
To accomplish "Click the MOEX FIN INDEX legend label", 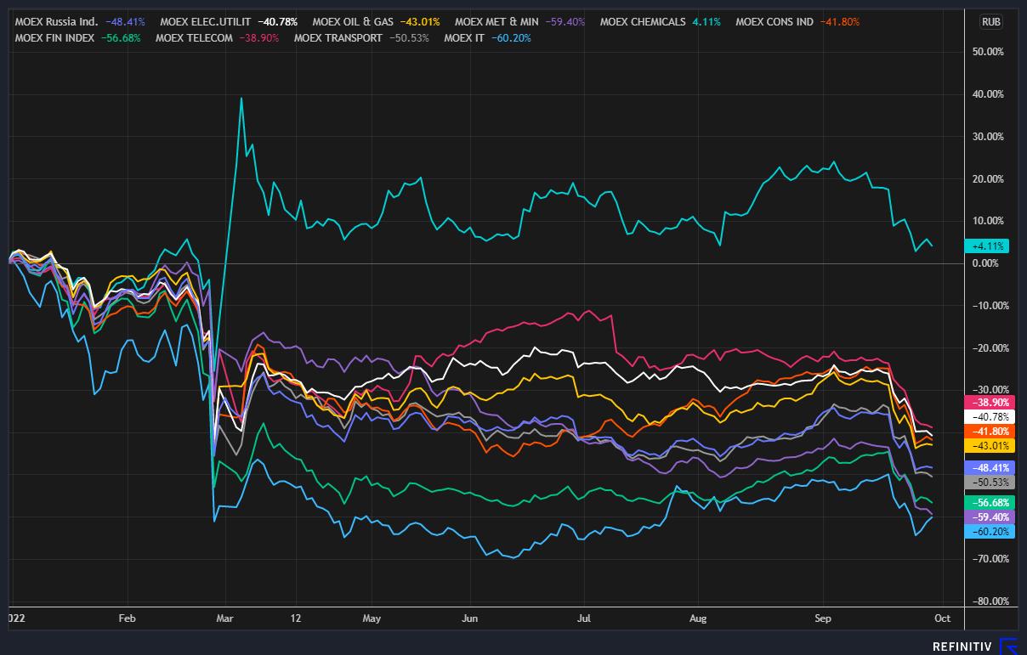I will click(x=49, y=38).
